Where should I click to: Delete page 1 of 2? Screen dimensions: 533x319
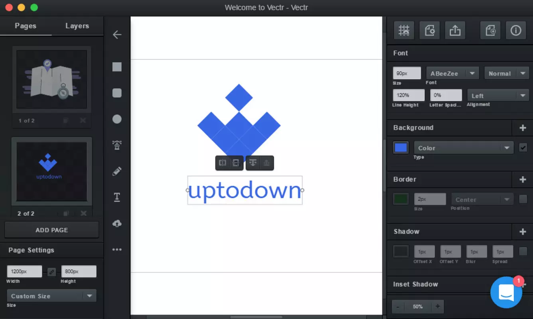click(x=83, y=120)
